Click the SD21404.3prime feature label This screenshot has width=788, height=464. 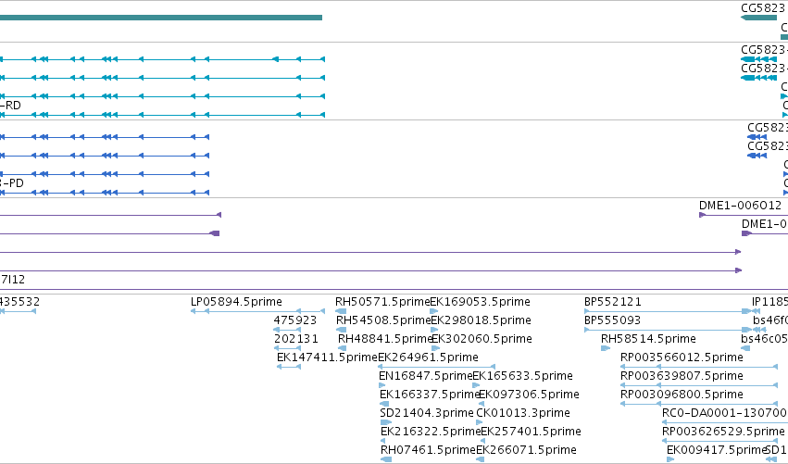point(427,413)
